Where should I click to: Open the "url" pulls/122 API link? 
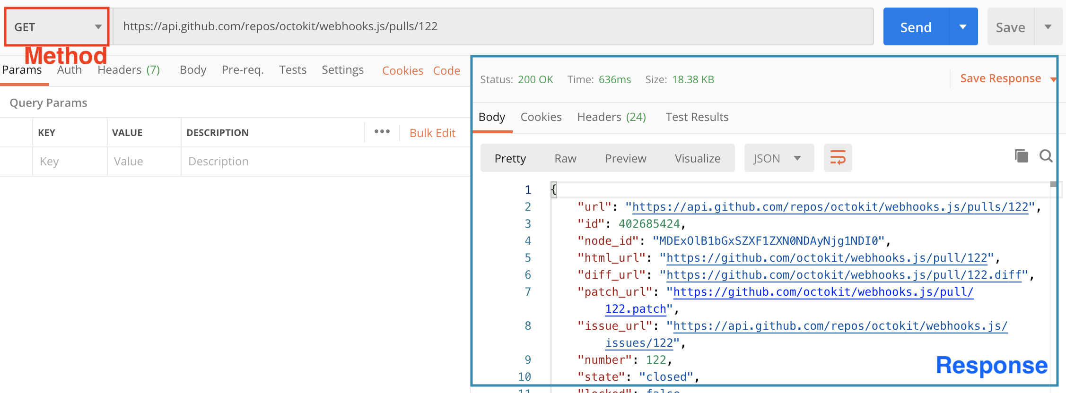(830, 207)
